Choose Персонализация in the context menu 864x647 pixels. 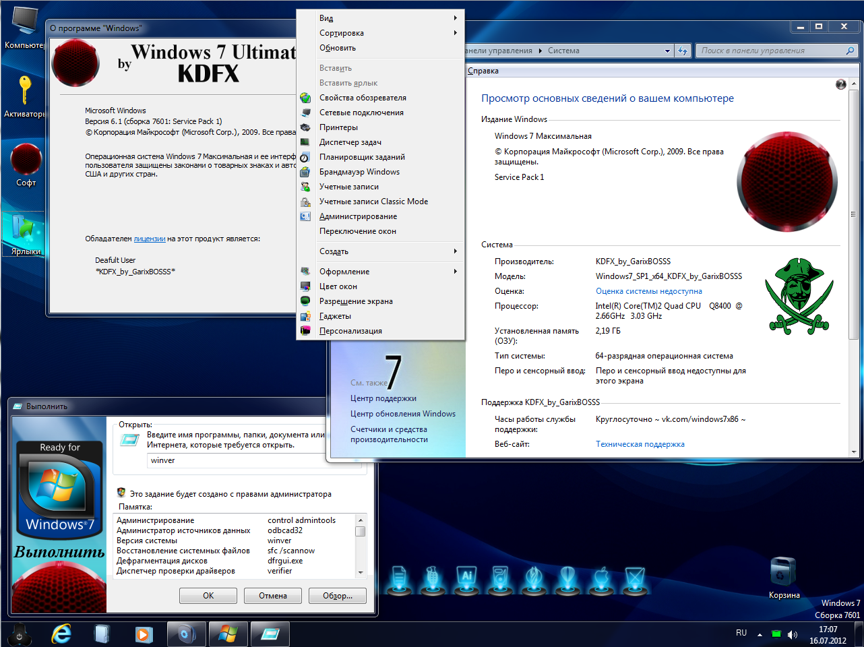(x=350, y=331)
